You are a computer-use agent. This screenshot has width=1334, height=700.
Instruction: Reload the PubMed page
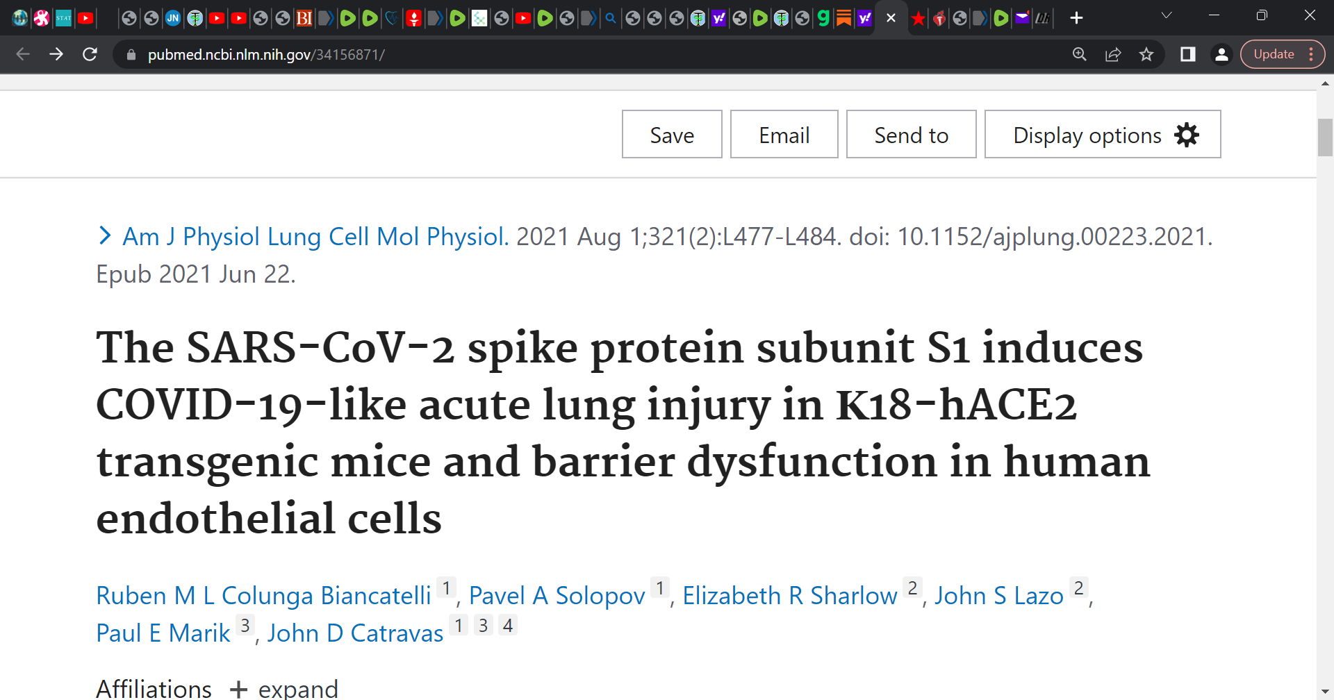click(x=90, y=54)
